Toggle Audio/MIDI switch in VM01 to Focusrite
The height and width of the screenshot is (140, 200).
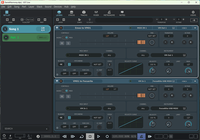(65, 91)
